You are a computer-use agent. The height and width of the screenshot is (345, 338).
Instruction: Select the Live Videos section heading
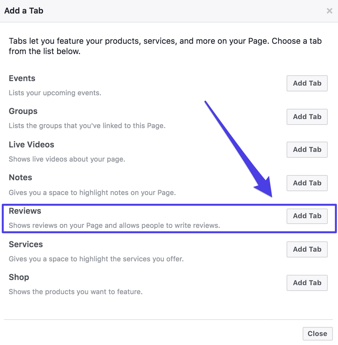tap(31, 144)
